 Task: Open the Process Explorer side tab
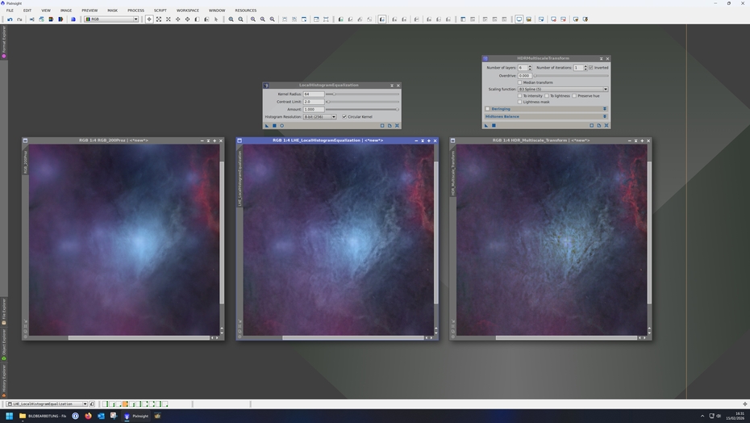(x=3, y=39)
